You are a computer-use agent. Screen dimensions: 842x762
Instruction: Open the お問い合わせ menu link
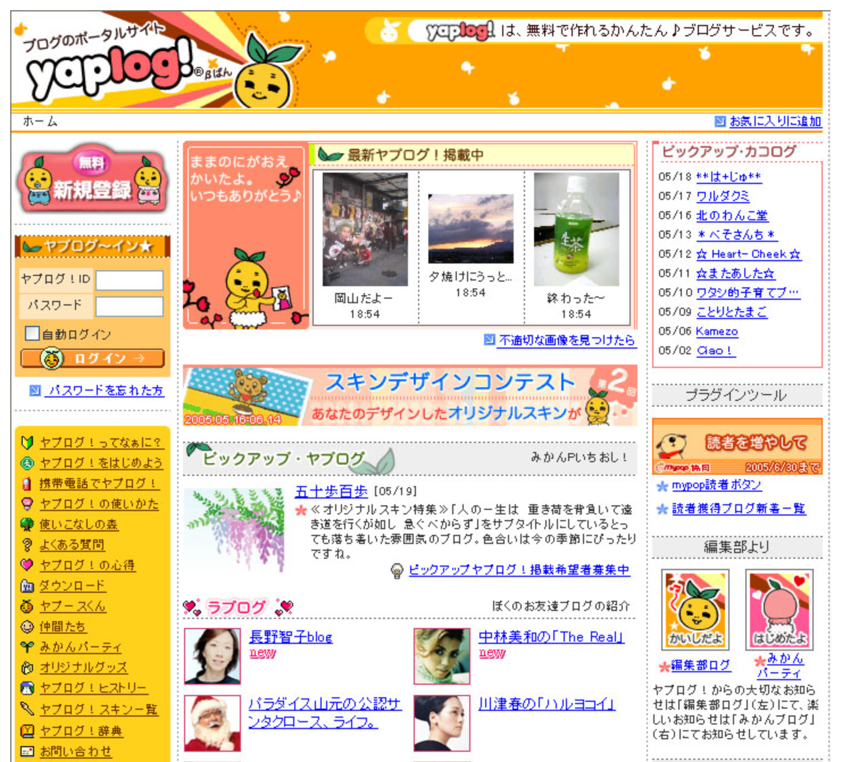pyautogui.click(x=76, y=751)
